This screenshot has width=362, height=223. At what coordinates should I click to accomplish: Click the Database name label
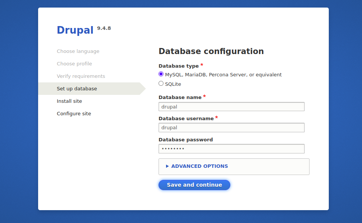click(x=180, y=98)
